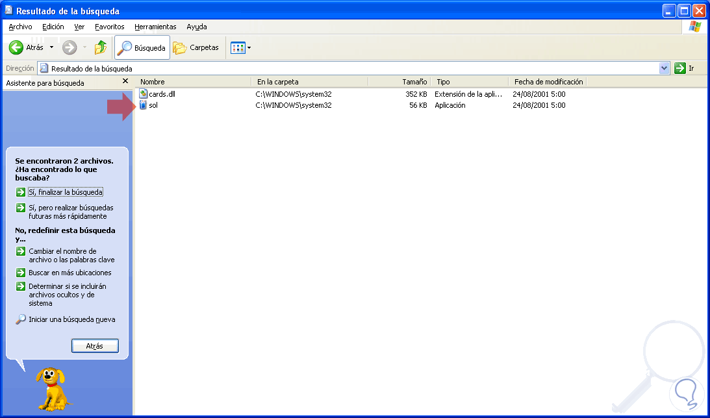
Task: Open the Views icon dropdown
Action: (x=241, y=47)
